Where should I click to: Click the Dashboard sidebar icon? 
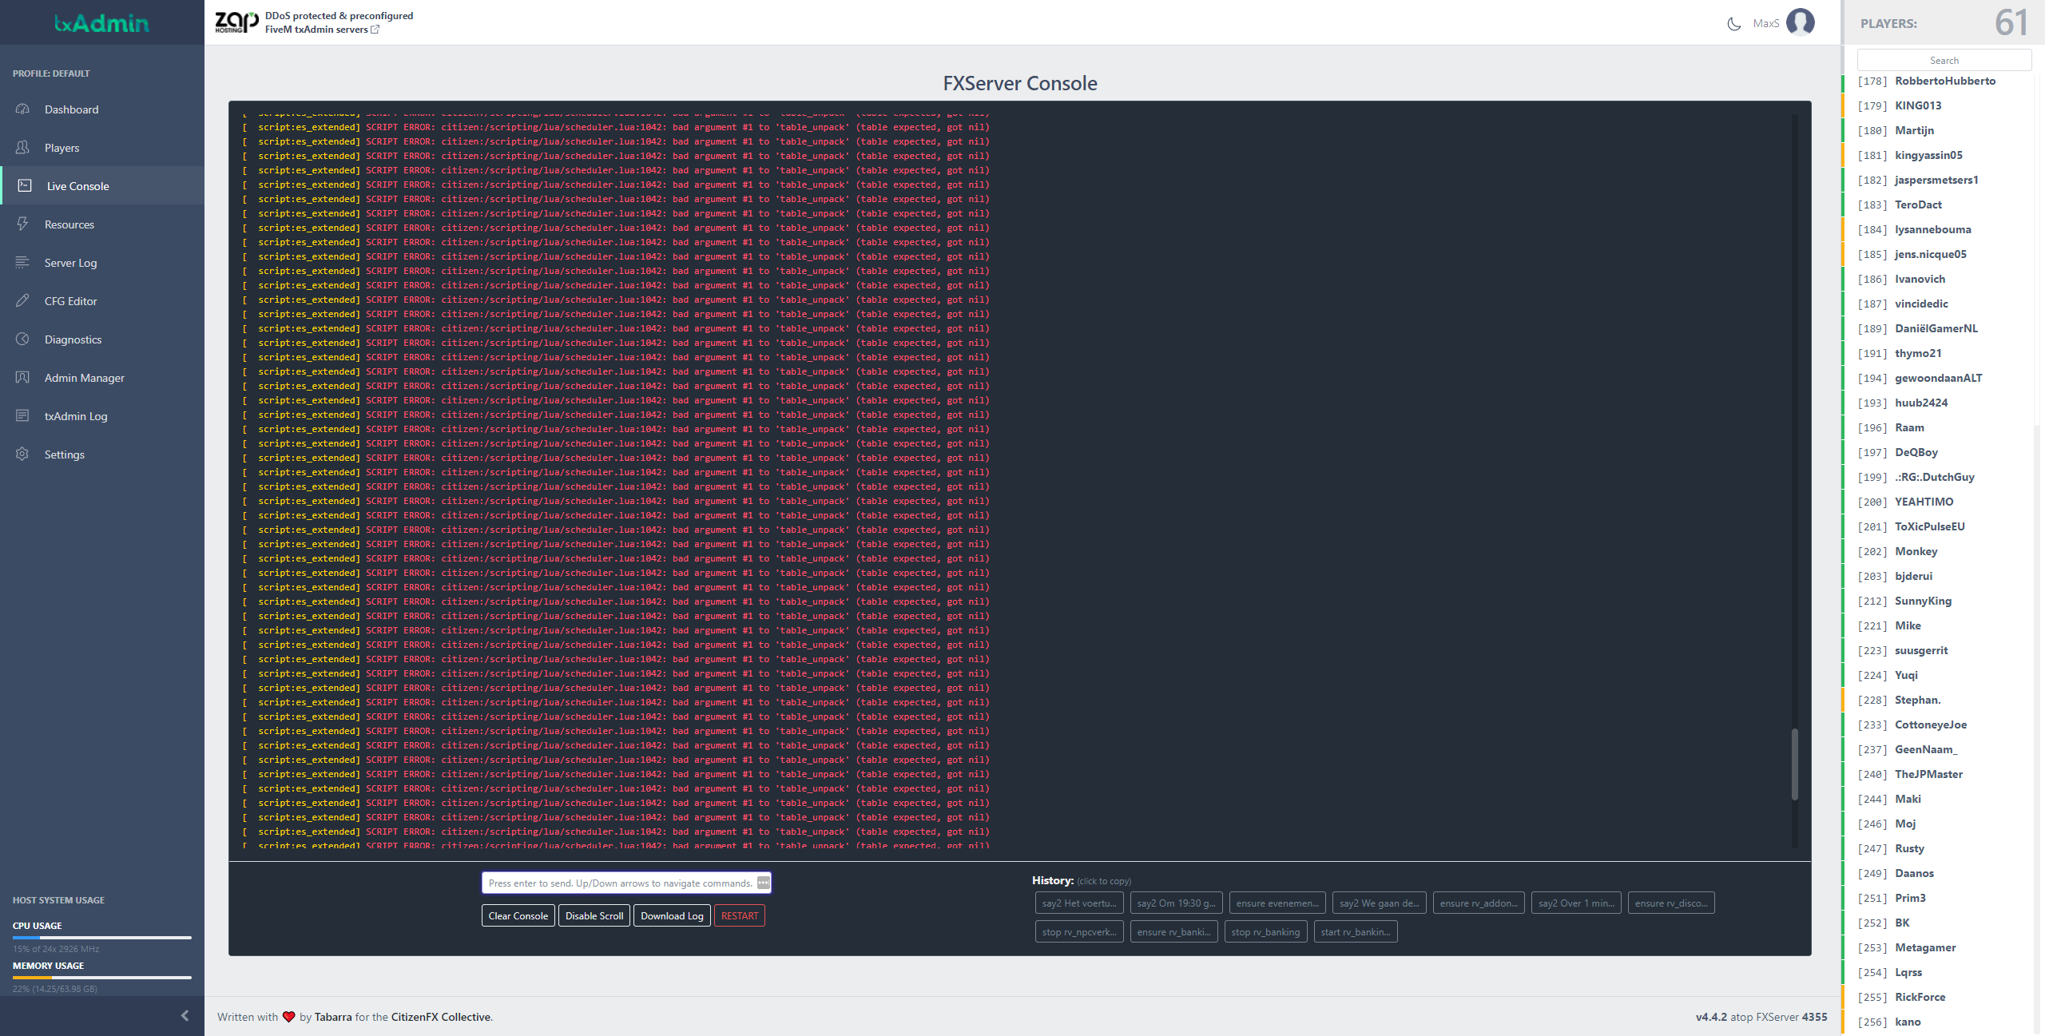(x=22, y=109)
